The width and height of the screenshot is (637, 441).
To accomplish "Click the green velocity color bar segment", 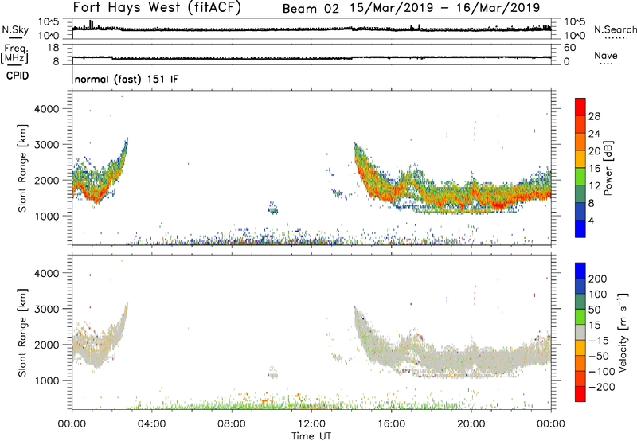I will click(x=580, y=317).
